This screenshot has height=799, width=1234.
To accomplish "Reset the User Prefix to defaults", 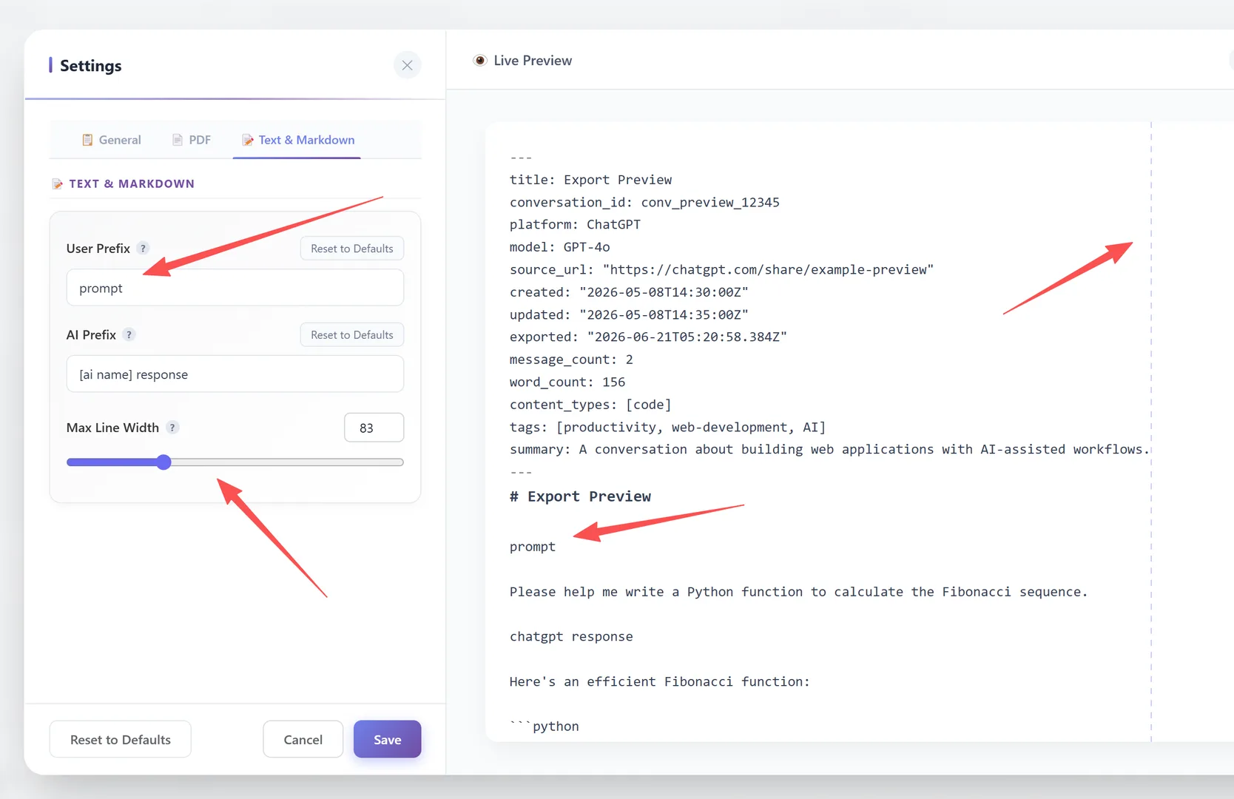I will coord(352,249).
